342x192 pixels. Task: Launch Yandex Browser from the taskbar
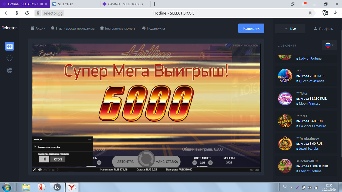pos(72,187)
